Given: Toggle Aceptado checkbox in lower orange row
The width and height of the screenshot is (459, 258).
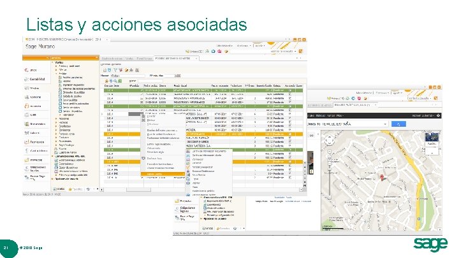Looking at the screenshot, I should coord(290,161).
